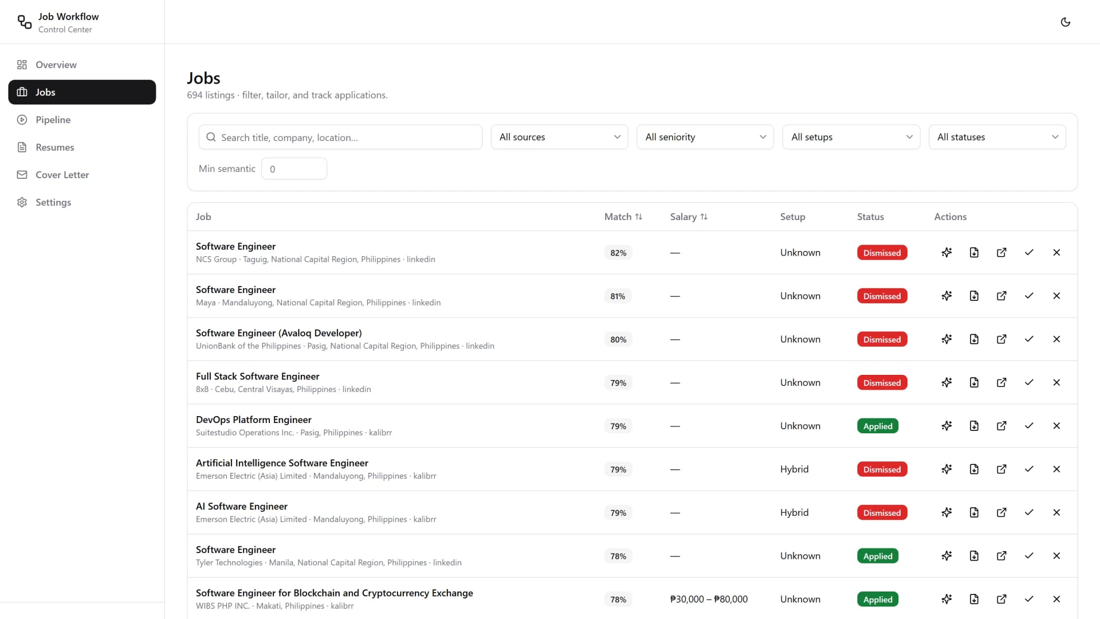Expand the All statuses dropdown
The width and height of the screenshot is (1100, 619).
point(997,137)
